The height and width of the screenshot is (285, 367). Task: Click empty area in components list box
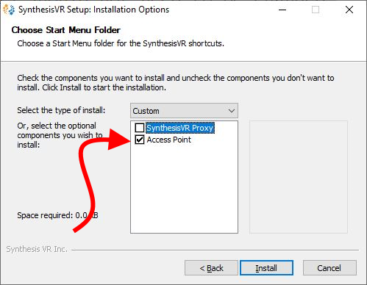click(x=184, y=189)
